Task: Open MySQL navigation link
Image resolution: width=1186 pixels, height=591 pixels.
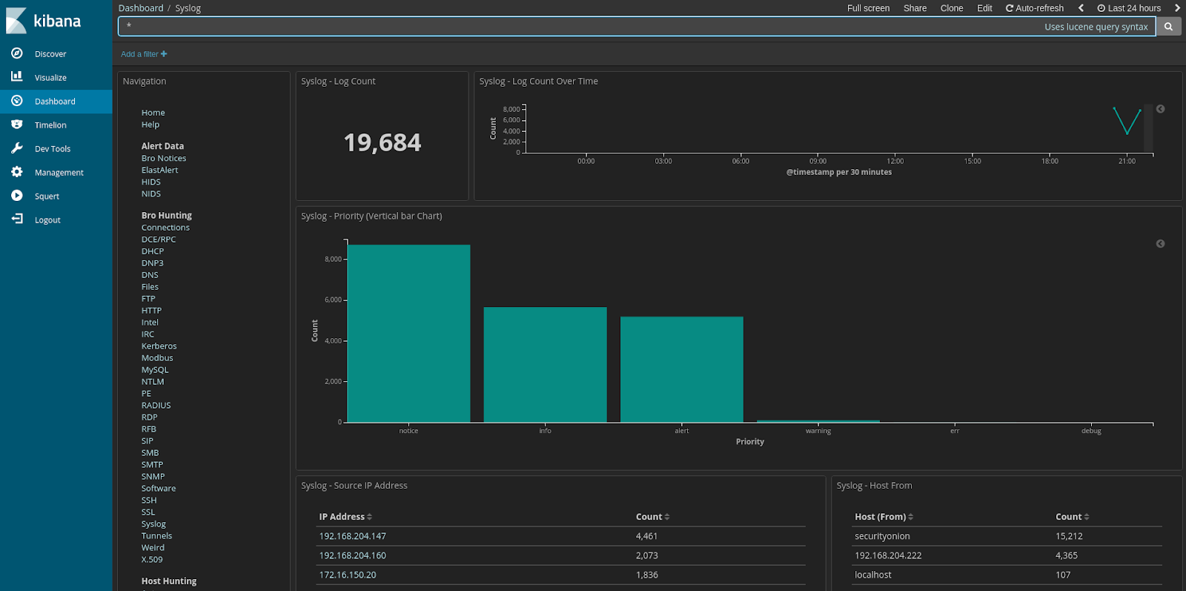Action: point(155,370)
